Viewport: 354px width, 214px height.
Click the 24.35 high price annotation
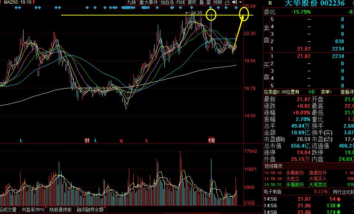pyautogui.click(x=196, y=13)
